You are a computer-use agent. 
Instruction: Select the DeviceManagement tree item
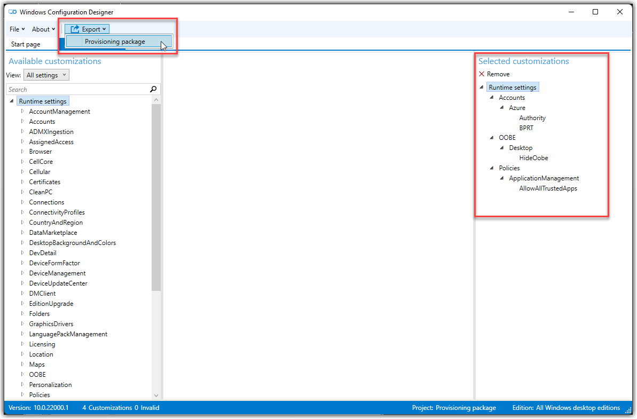click(x=57, y=273)
